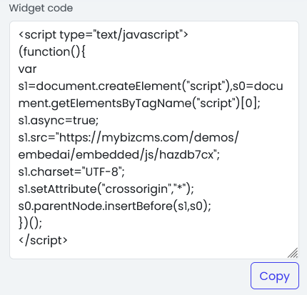Click the mybizcms.com URL text
307x295 pixels.
144,138
